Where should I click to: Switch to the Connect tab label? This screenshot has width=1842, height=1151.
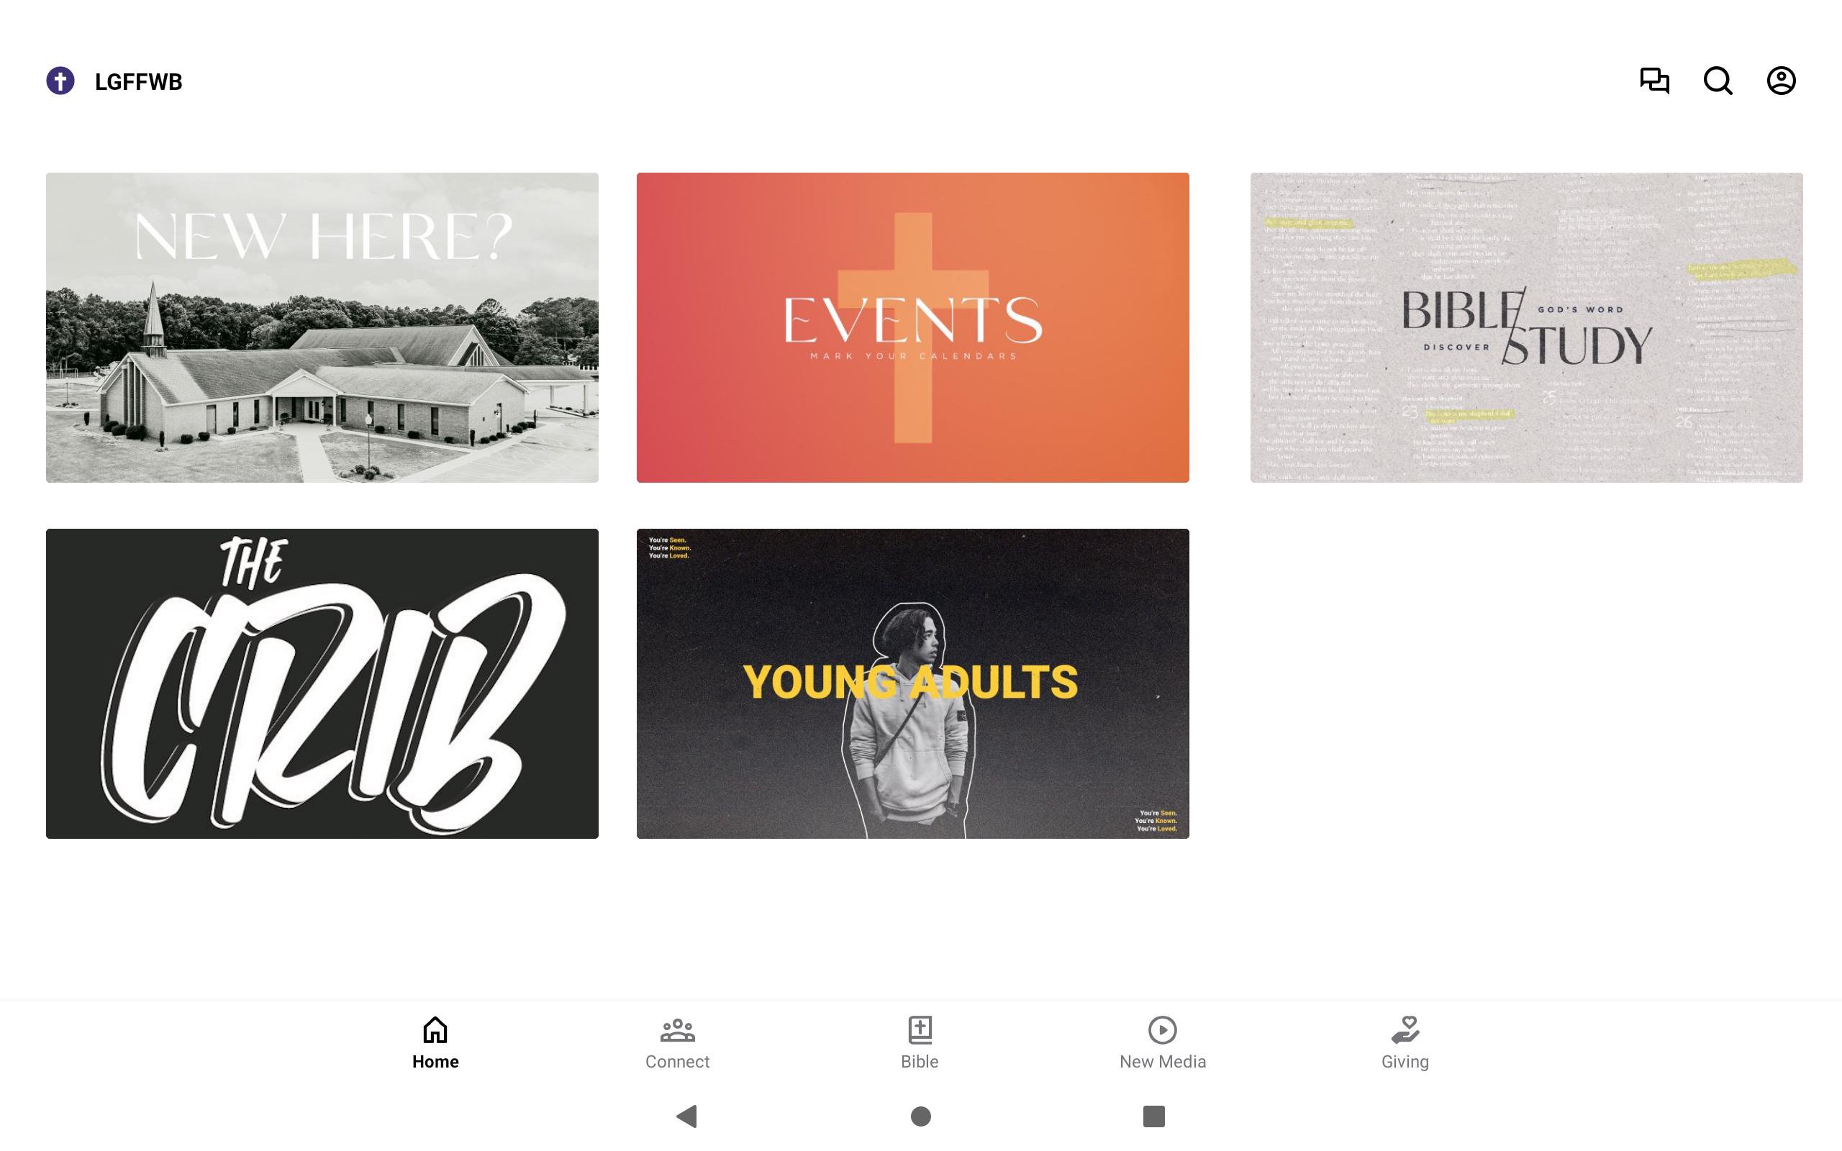point(677,1061)
